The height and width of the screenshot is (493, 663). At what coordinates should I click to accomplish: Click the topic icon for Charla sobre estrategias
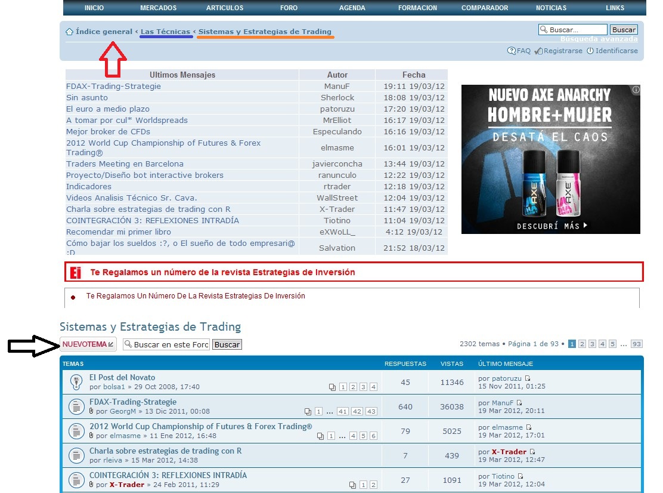point(76,456)
